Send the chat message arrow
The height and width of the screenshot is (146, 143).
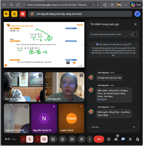point(134,127)
